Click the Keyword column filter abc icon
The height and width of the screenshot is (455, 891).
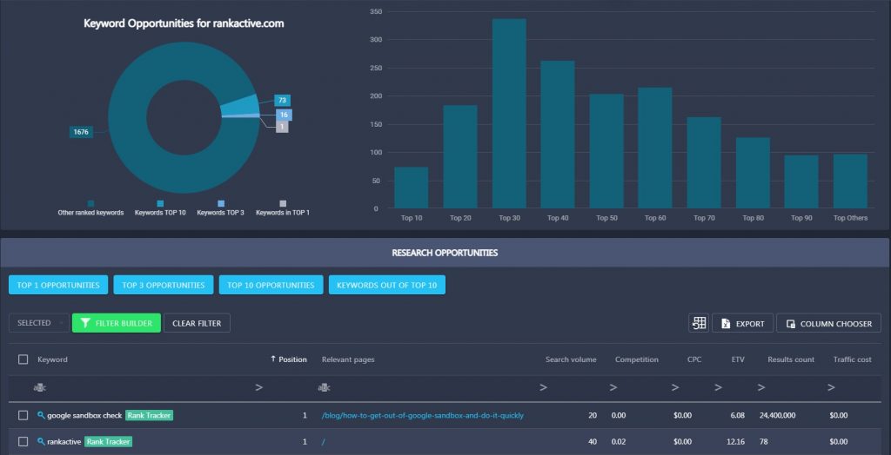click(x=39, y=388)
